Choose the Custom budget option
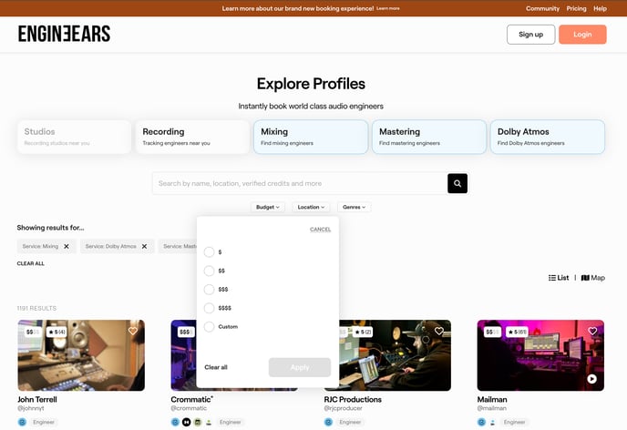 (210, 326)
